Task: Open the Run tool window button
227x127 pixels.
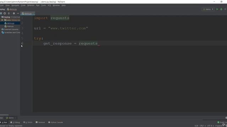Action: (4, 122)
